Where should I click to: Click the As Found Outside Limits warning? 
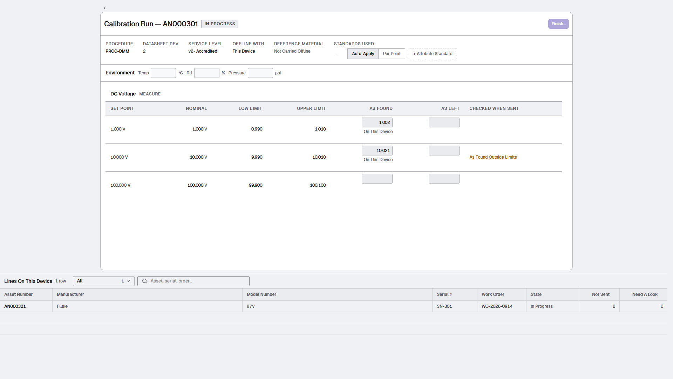[493, 157]
